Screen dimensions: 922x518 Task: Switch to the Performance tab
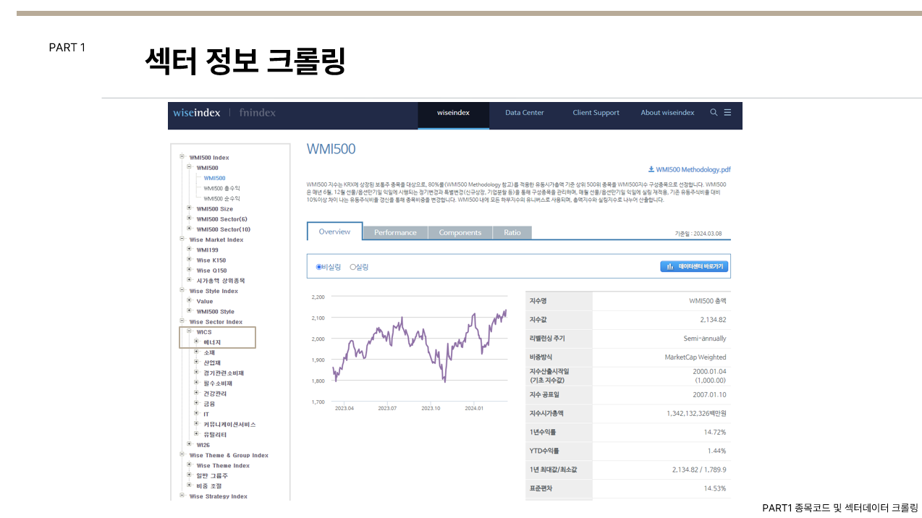pos(395,232)
